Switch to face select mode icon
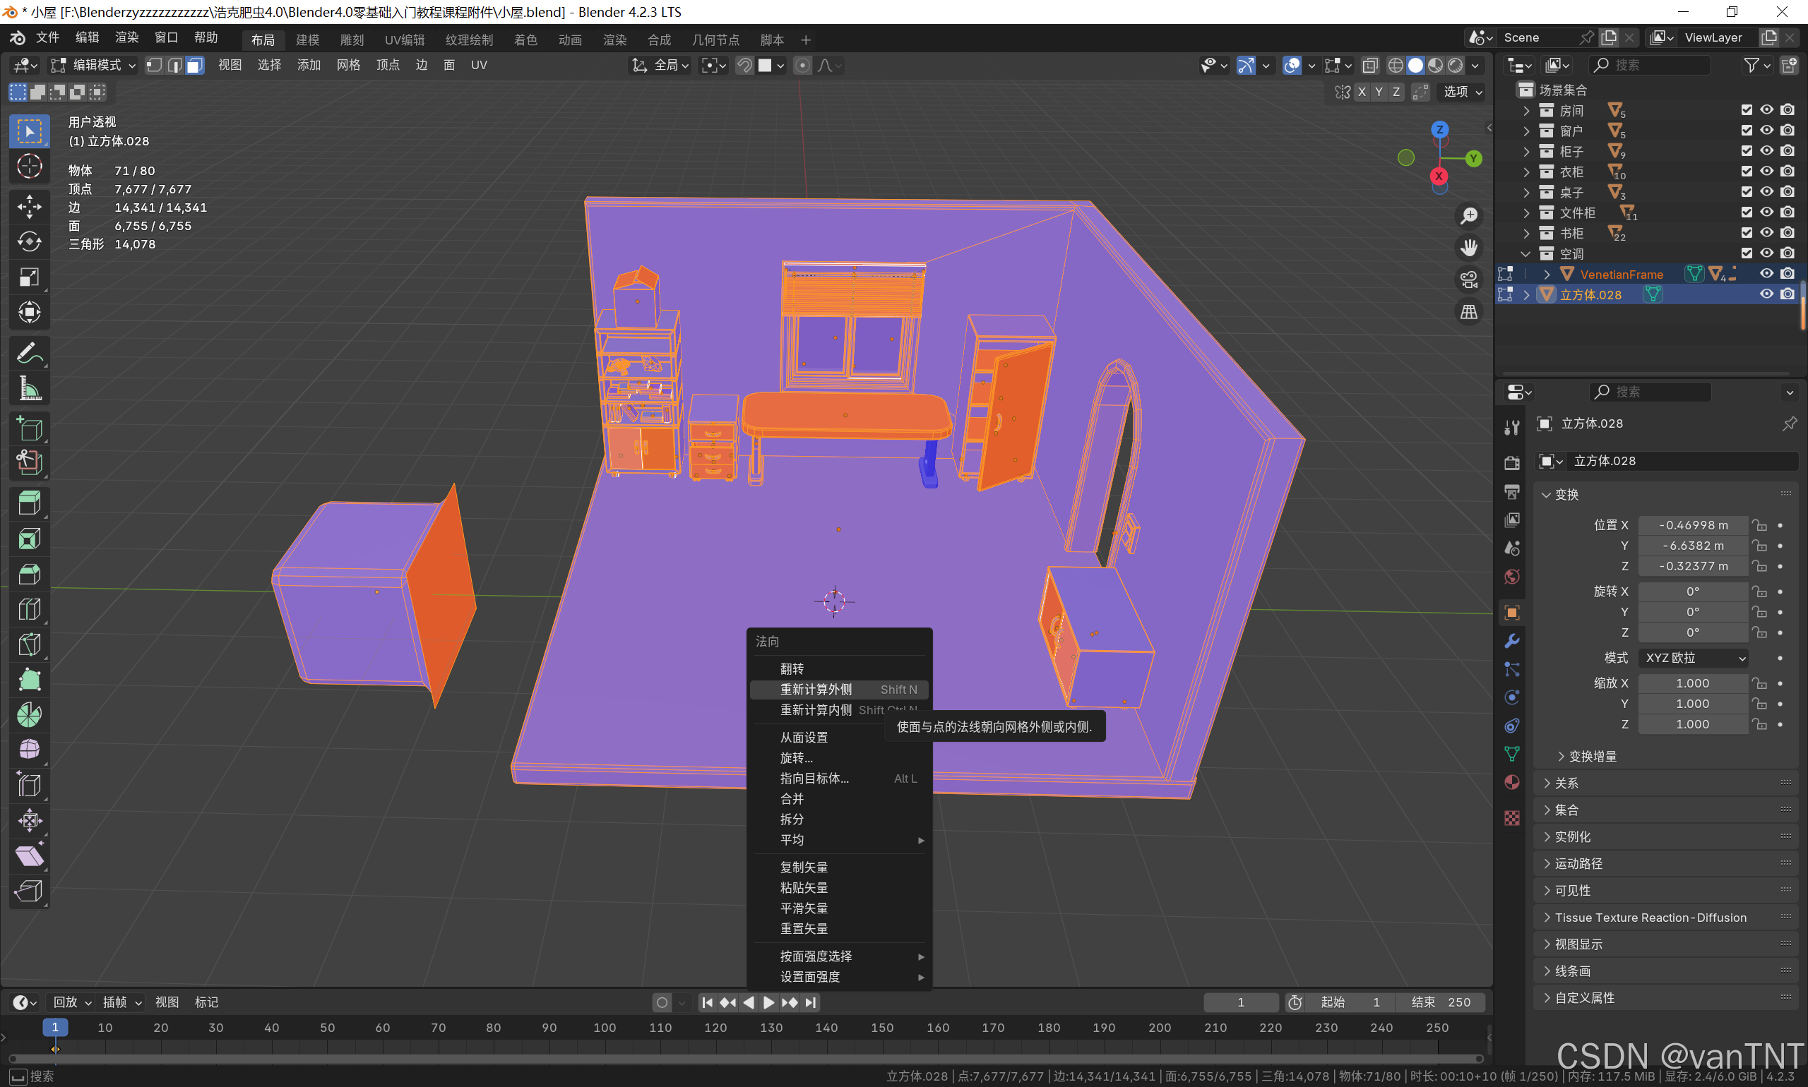 [x=194, y=65]
